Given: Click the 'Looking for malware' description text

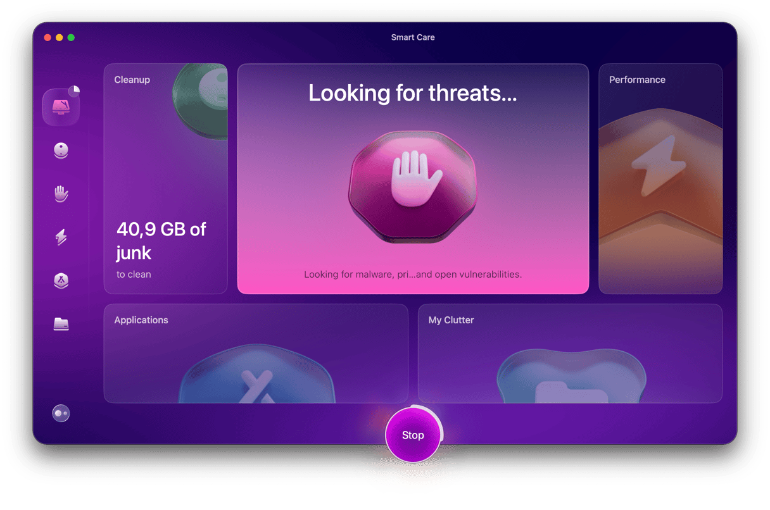Looking at the screenshot, I should pyautogui.click(x=413, y=275).
